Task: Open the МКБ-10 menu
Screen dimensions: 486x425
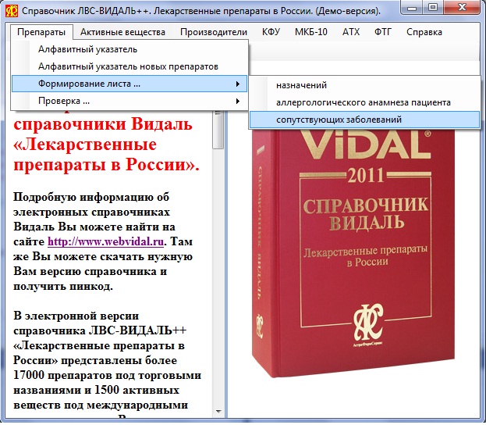Action: (311, 32)
